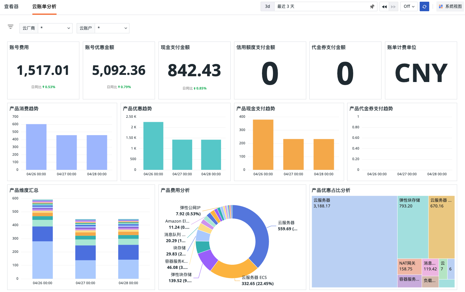Select the 负载 treemap block
465x292 pixels.
pyautogui.click(x=430, y=282)
